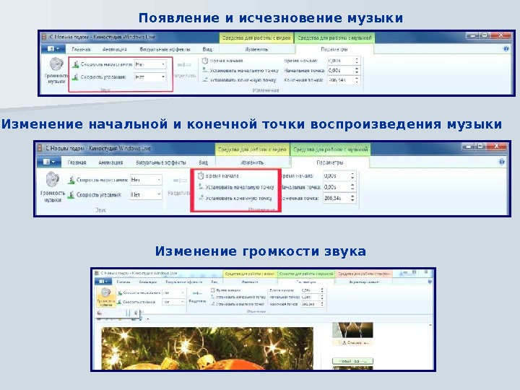Click the Music volume speaker icon in middle screenshot
Screen dimensions: 520x390
coord(53,179)
